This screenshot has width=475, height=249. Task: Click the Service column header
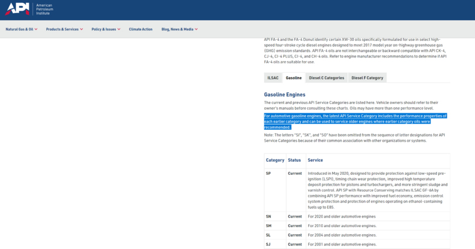(315, 160)
